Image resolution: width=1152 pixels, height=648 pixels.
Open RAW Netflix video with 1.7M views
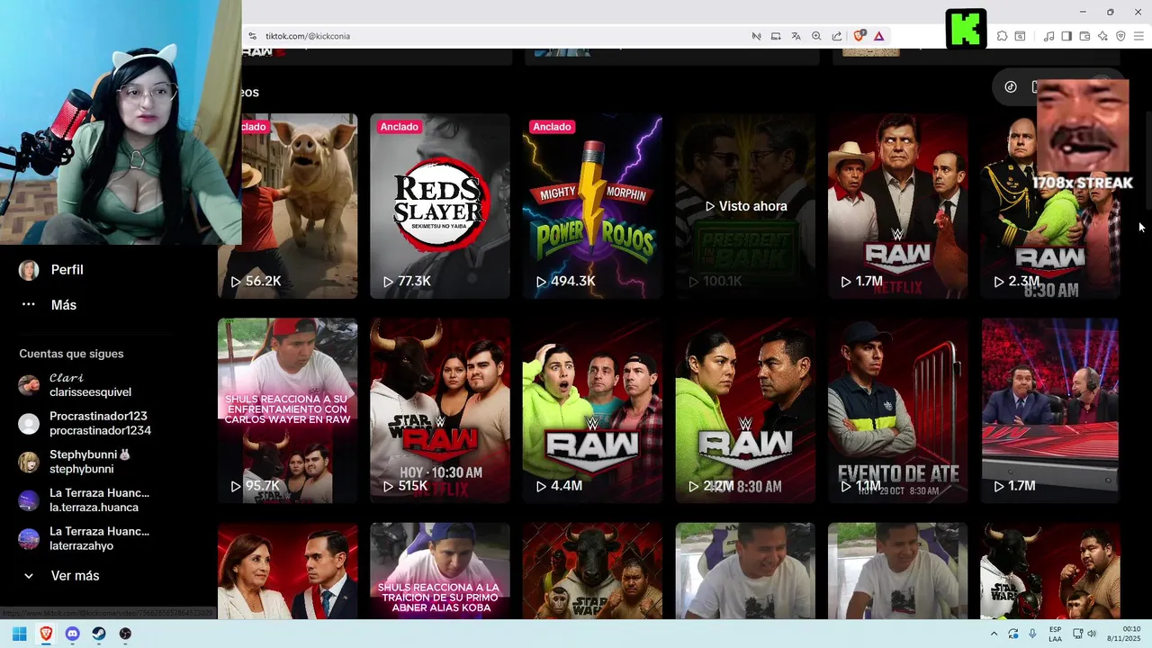point(897,206)
